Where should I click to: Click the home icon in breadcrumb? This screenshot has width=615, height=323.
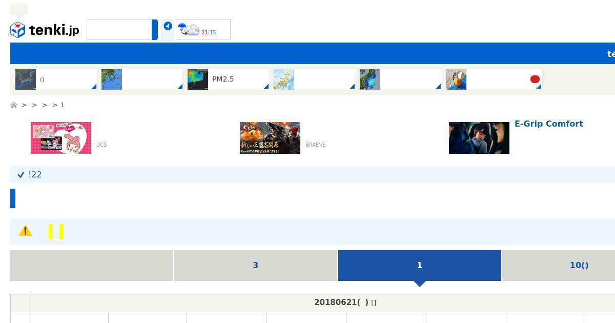[x=14, y=105]
